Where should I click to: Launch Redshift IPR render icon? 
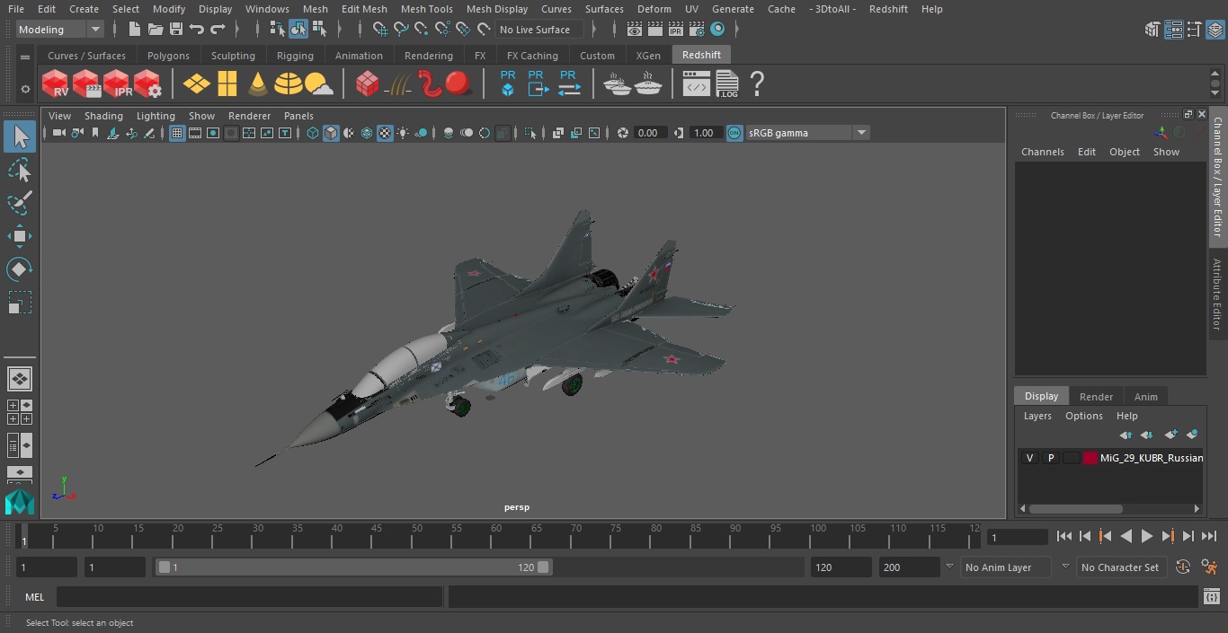click(x=117, y=84)
